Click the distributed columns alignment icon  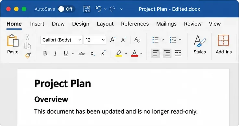point(178,53)
